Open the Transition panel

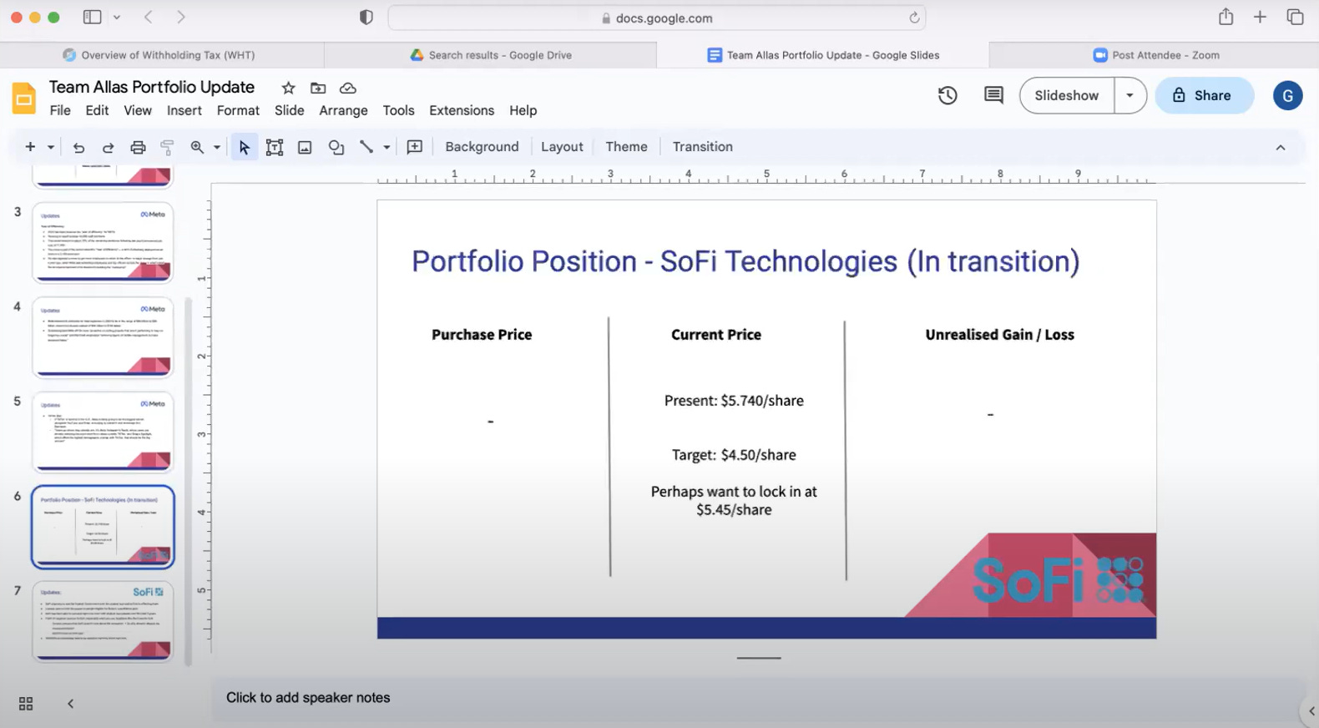(x=702, y=147)
